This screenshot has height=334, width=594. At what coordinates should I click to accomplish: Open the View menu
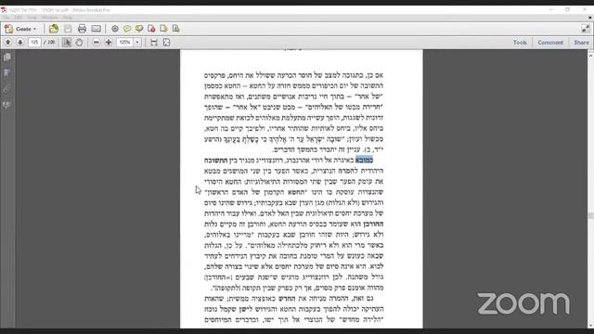(32, 18)
